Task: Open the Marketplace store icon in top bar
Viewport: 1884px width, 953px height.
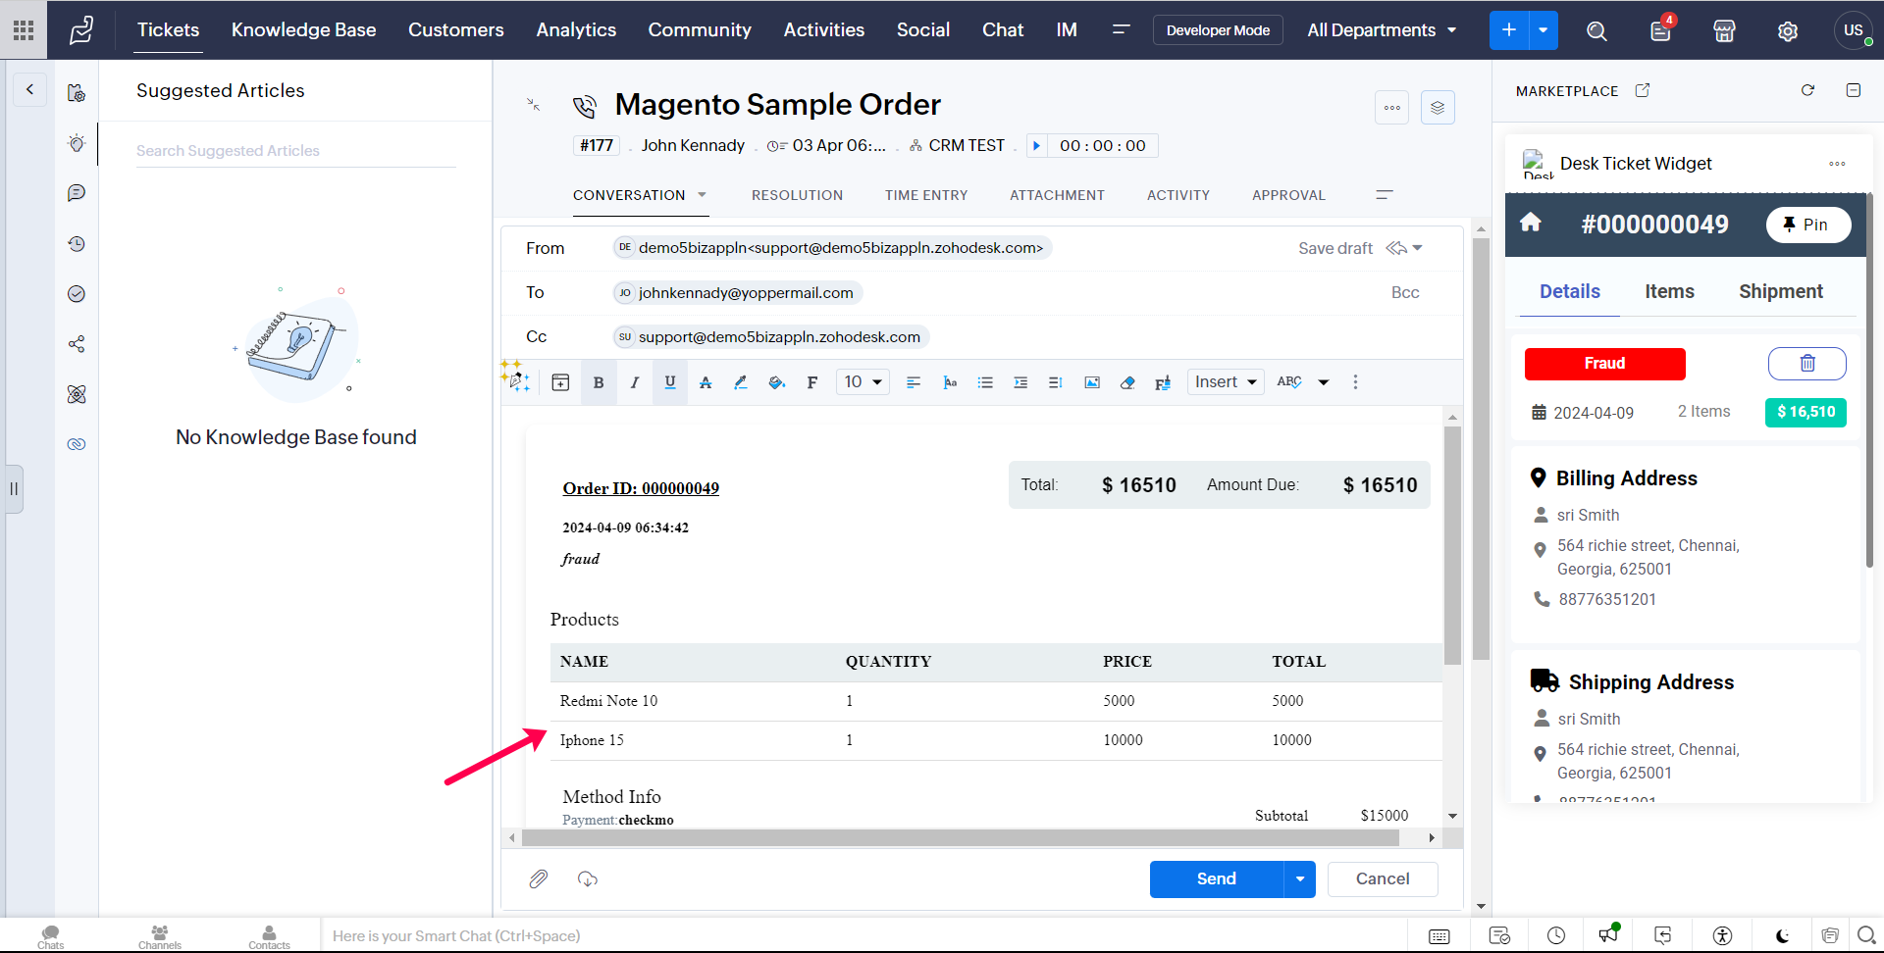Action: [x=1724, y=31]
